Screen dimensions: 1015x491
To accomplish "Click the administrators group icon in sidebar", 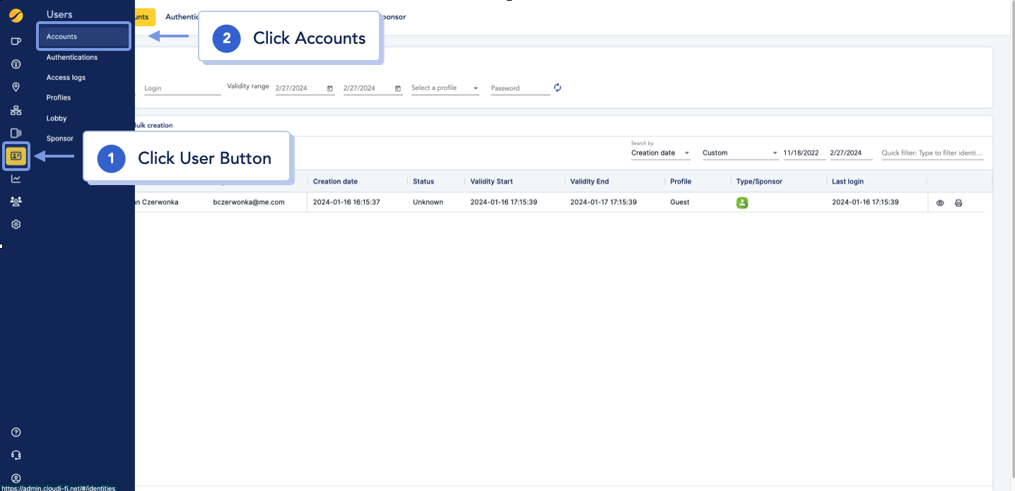I will pos(16,201).
